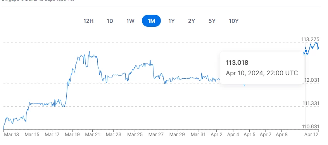Select the 2Y time range
328x145 pixels.
(x=192, y=21)
